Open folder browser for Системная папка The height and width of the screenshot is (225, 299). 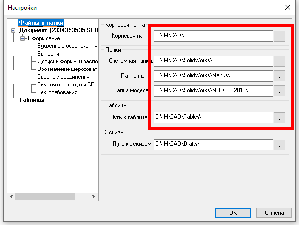280,61
